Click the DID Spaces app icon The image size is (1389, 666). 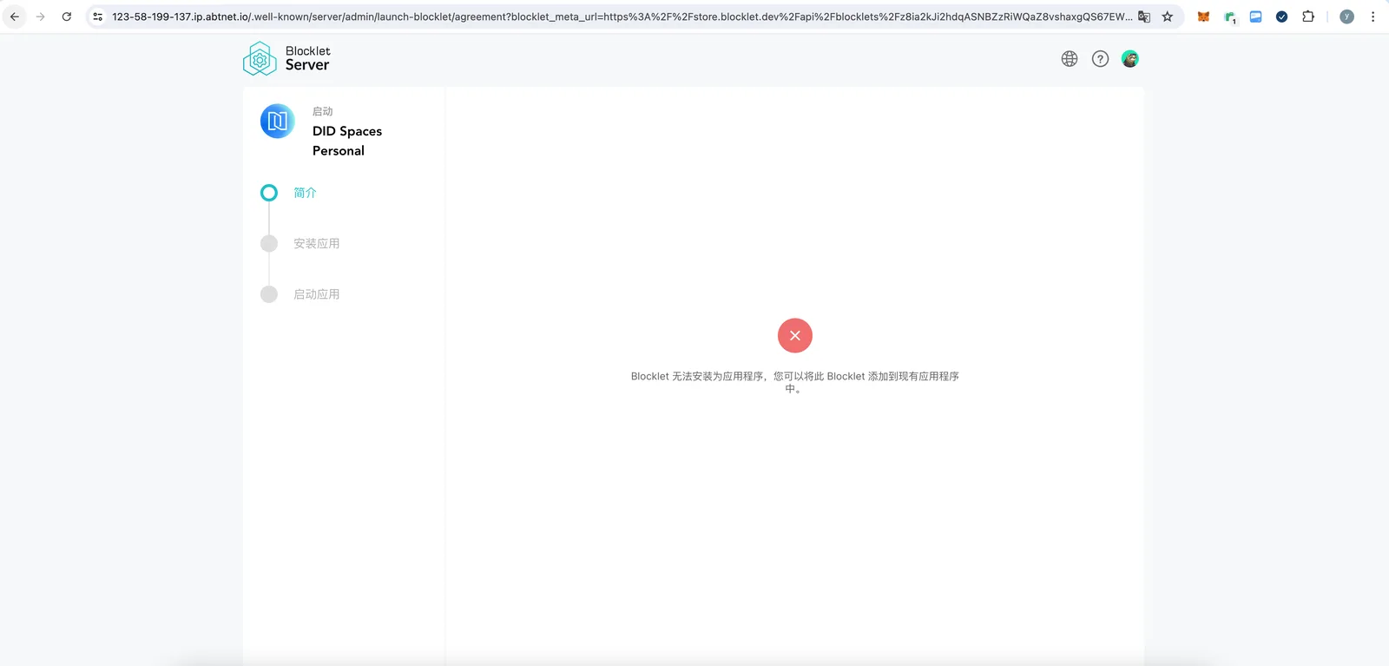[x=278, y=122]
